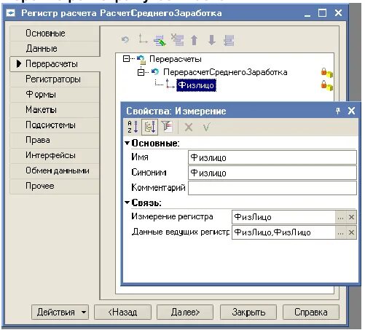Click the undo arrow icon in recalculations toolbar
Viewport: 365px width, 330px height.
pos(125,39)
